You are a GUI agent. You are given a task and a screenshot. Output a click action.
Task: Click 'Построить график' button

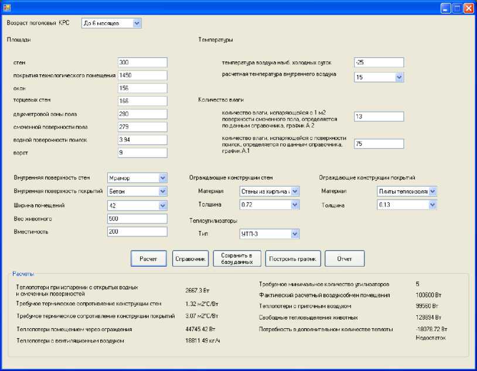pyautogui.click(x=293, y=259)
